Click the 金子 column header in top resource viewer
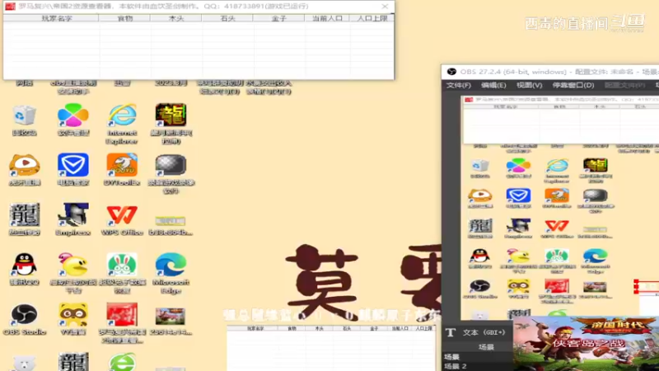The width and height of the screenshot is (659, 371). coord(278,18)
